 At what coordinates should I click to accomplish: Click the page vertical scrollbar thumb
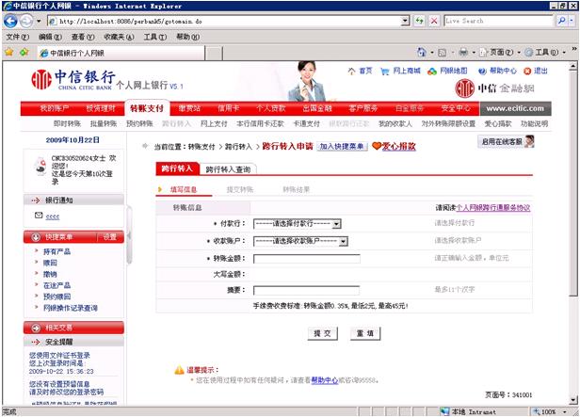tap(573, 184)
